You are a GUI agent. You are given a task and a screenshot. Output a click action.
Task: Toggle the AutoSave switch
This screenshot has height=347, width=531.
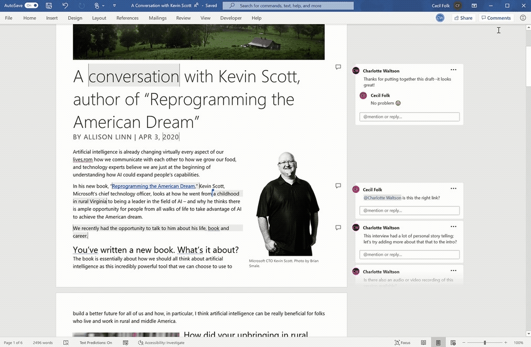[x=31, y=5]
